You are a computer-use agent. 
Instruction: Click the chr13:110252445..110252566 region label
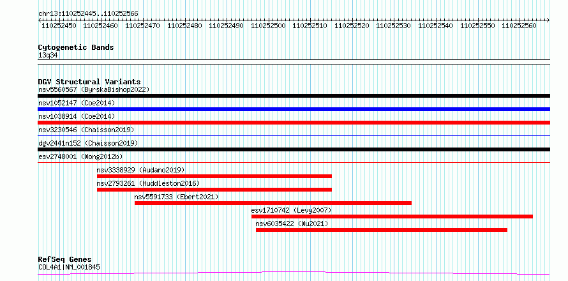[88, 14]
